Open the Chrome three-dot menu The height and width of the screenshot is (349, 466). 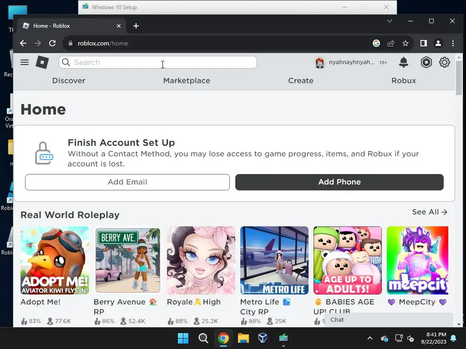453,43
